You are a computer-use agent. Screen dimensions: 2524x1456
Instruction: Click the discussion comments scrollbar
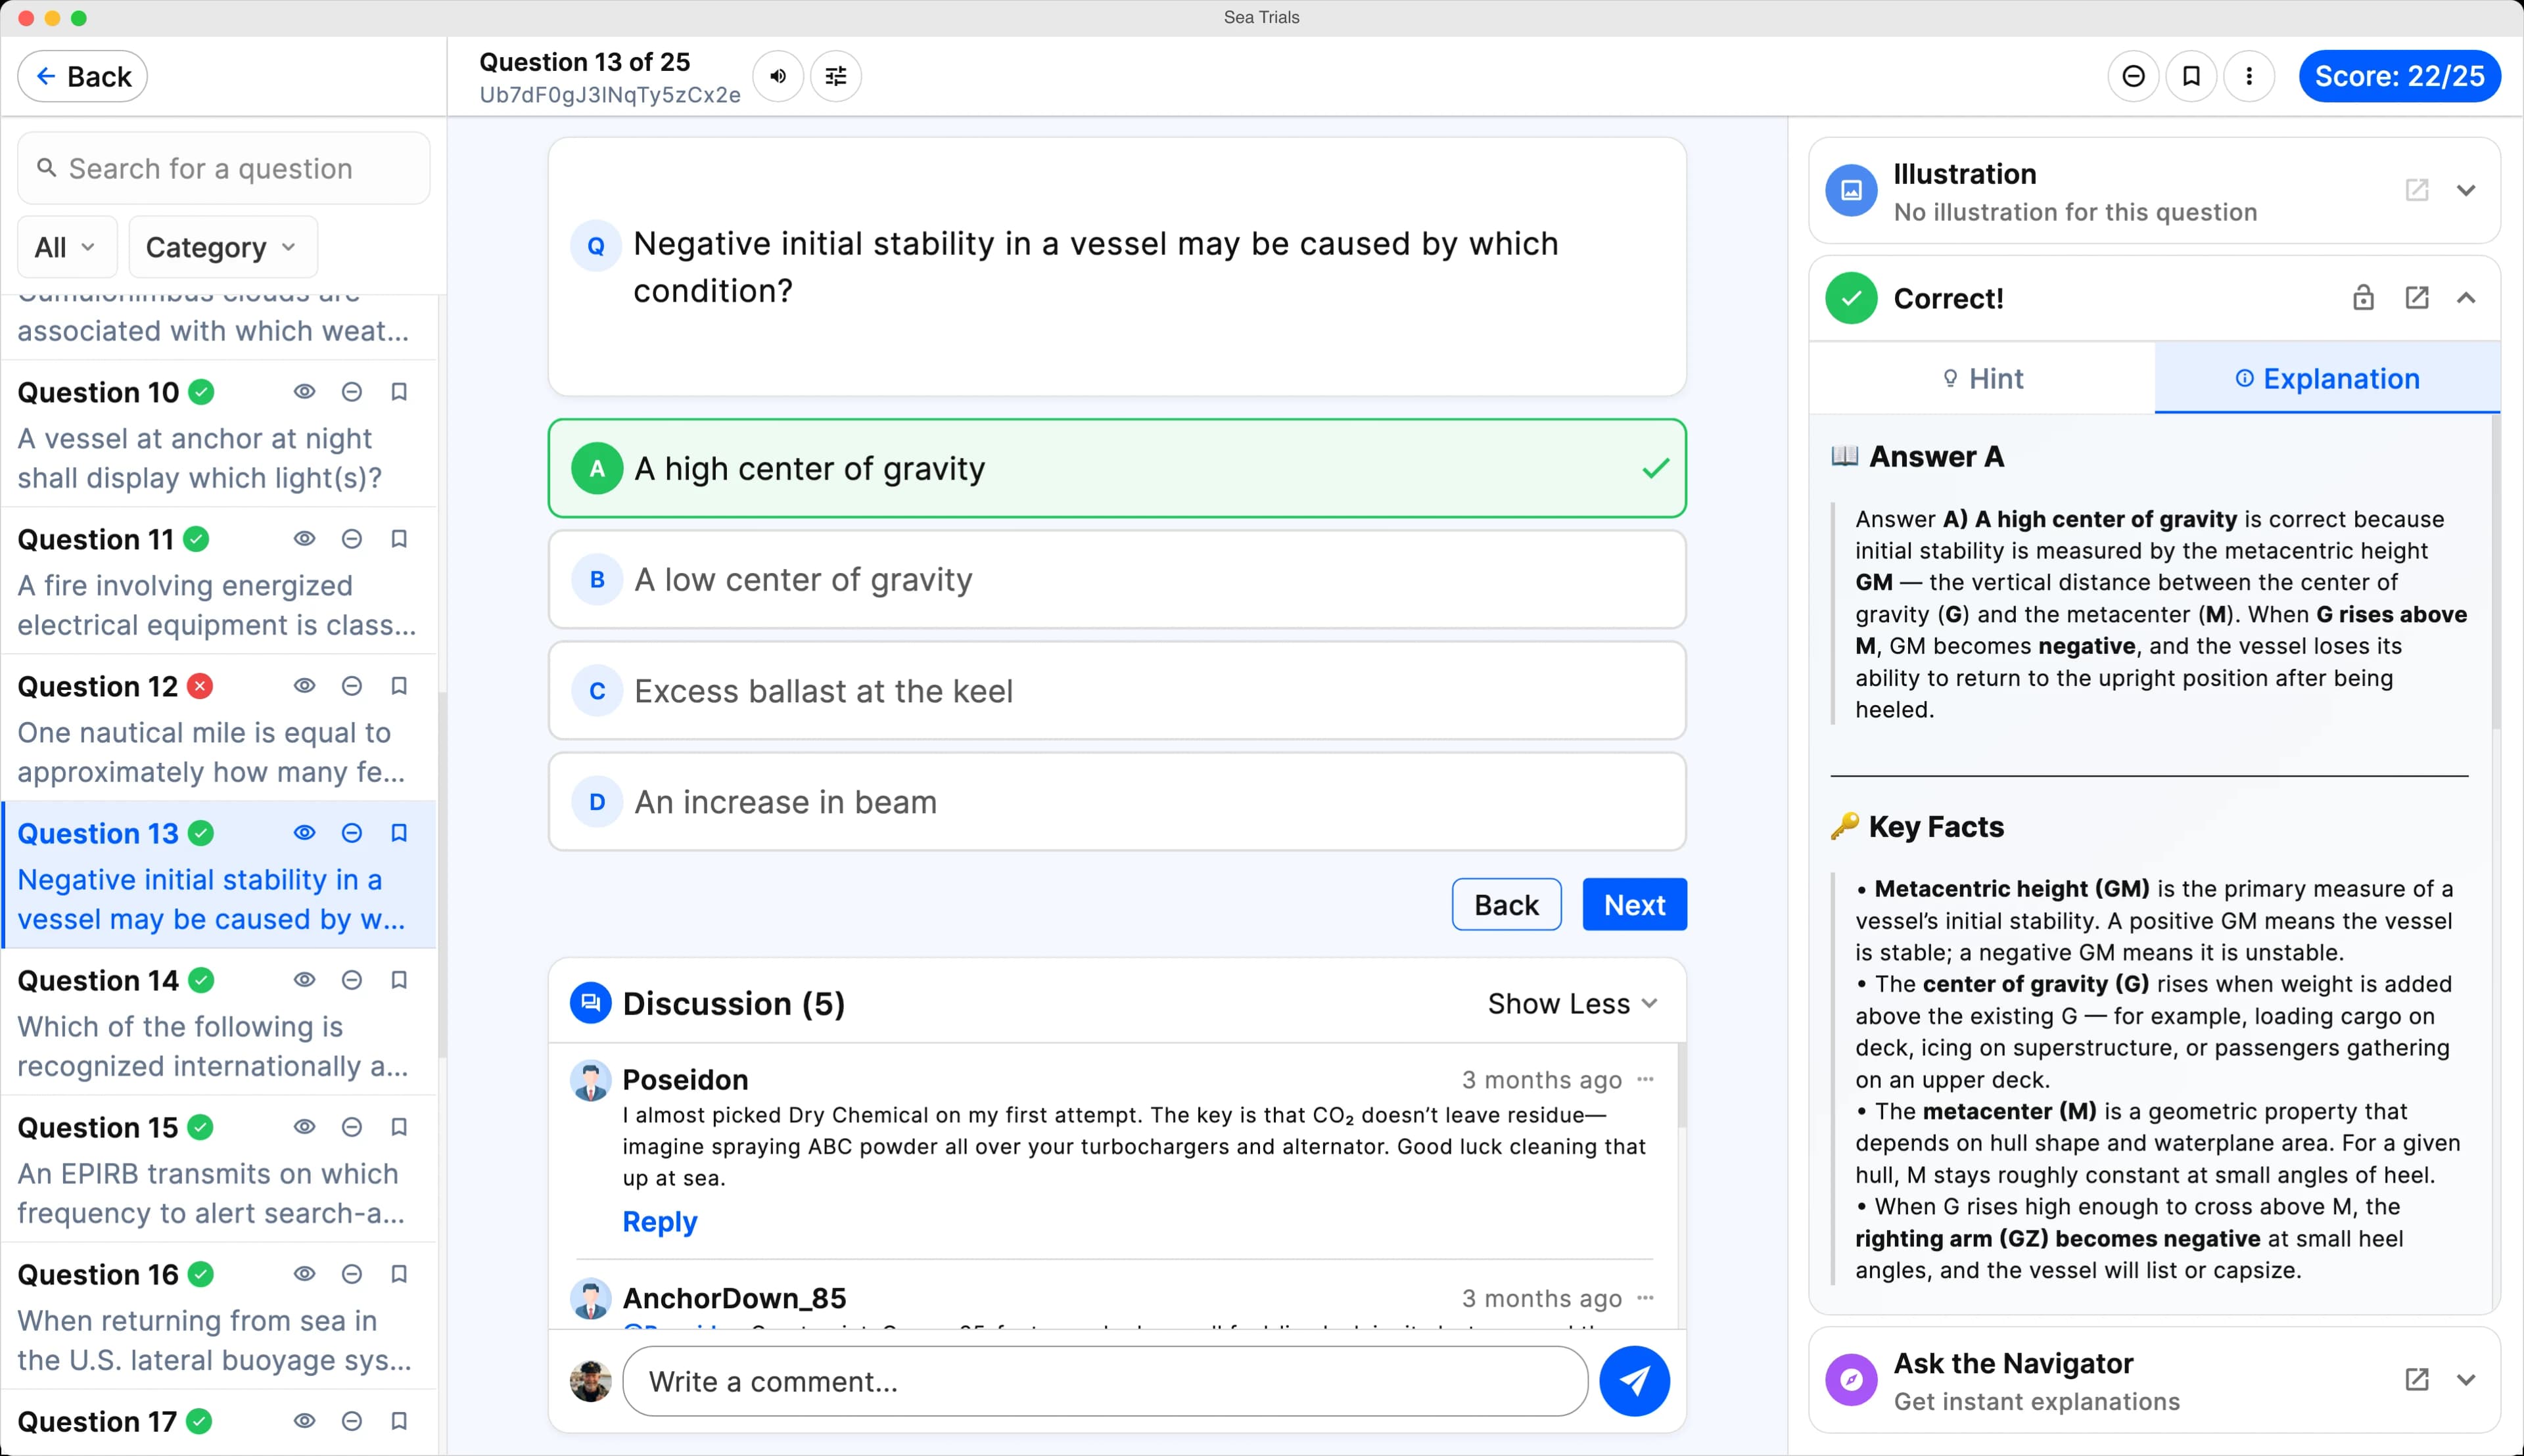(x=1681, y=1085)
